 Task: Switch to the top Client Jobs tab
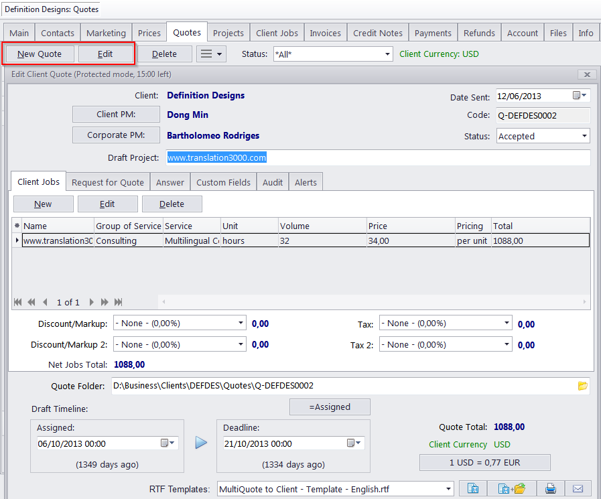pos(277,33)
